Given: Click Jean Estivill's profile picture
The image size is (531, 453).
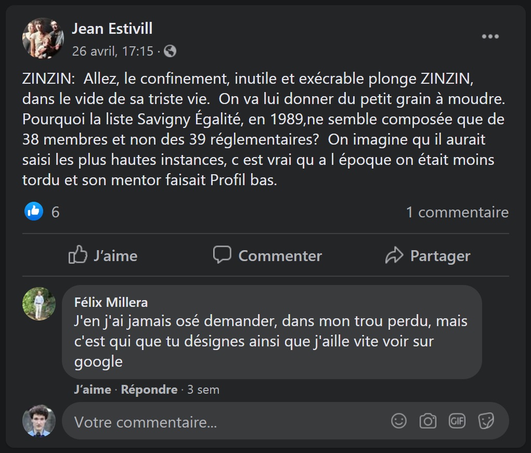Looking at the screenshot, I should (43, 38).
